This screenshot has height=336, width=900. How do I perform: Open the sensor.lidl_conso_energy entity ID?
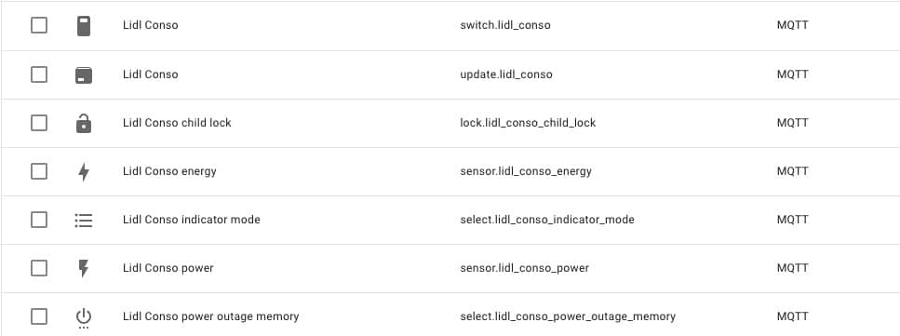(x=526, y=171)
